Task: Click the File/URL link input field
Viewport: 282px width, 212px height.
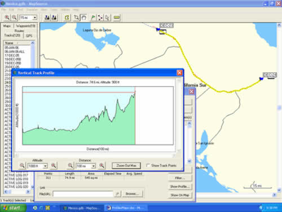Action: (83, 194)
